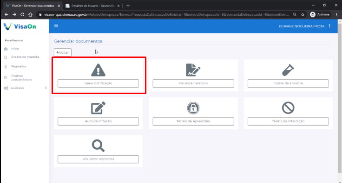Switch to VisaOn Gerenciar documentos tab
This screenshot has width=342, height=183.
(33, 6)
